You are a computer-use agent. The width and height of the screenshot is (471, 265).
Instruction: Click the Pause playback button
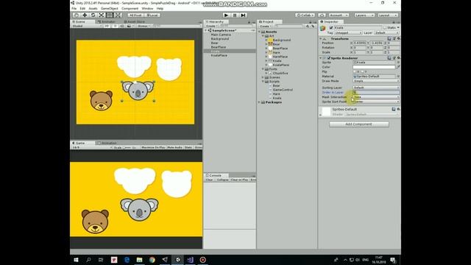coord(235,15)
